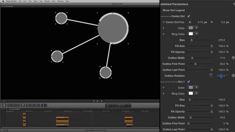The image size is (235, 132).
Task: Click Dot 1 white Ring Color swatch
Action: (x=191, y=93)
